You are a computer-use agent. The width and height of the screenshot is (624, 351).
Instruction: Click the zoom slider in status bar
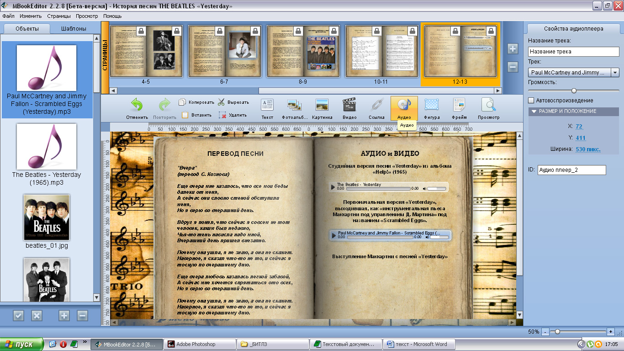tap(578, 331)
